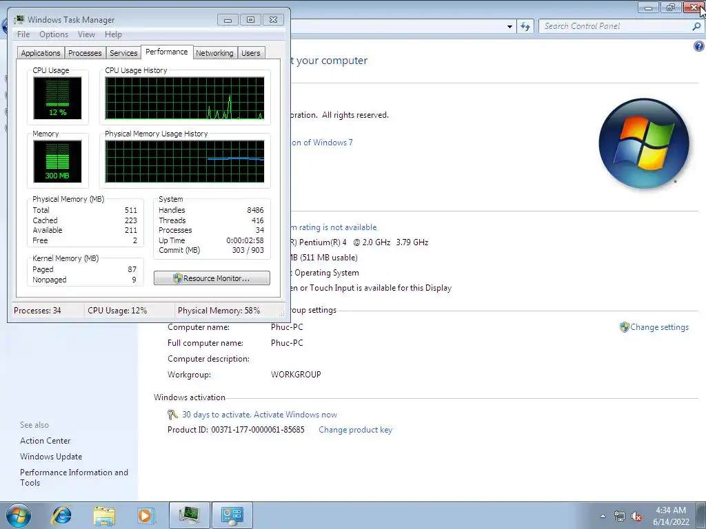Switch to the Processes tab
This screenshot has height=529, width=706.
click(85, 53)
